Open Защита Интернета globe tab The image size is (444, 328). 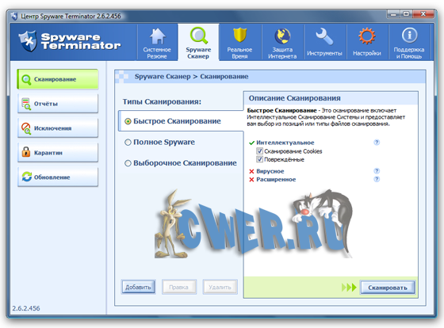282,43
